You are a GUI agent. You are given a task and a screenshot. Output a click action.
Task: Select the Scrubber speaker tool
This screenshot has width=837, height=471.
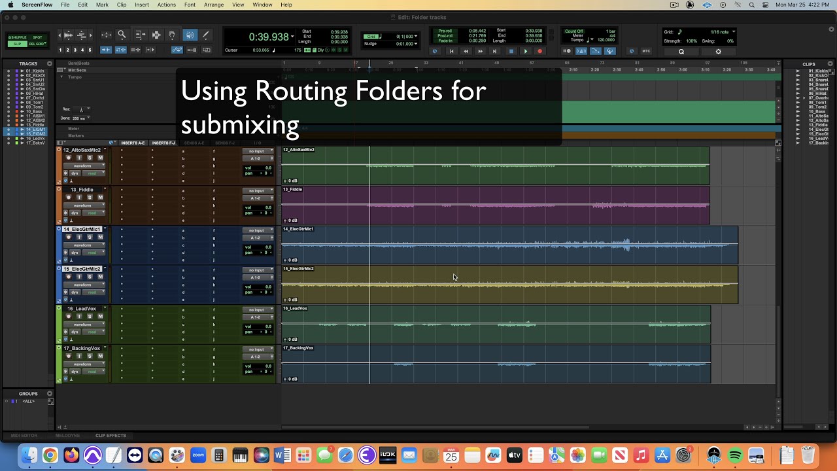tap(190, 35)
